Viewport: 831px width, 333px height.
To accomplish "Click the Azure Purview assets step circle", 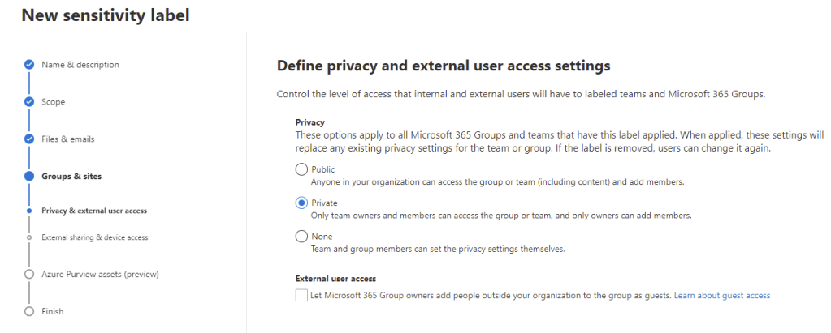I will coord(29,275).
